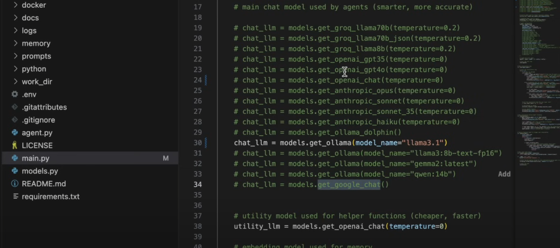Screen dimensions: 560x248
Task: Expand the prompts folder
Action: pos(15,56)
